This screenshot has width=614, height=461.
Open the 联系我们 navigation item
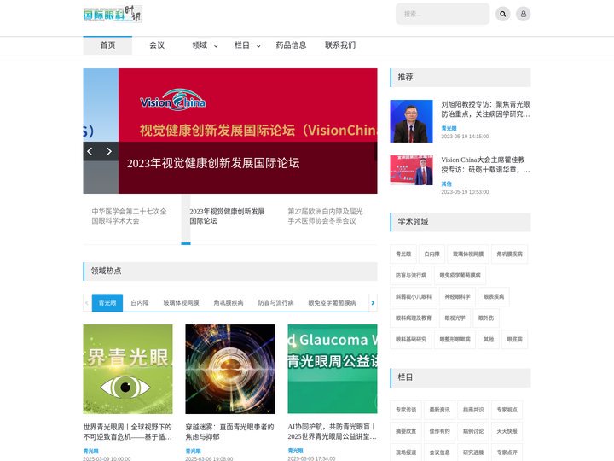point(340,45)
